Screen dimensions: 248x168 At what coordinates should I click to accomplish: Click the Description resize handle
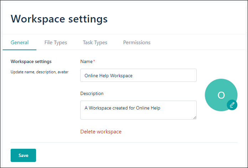click(195, 117)
